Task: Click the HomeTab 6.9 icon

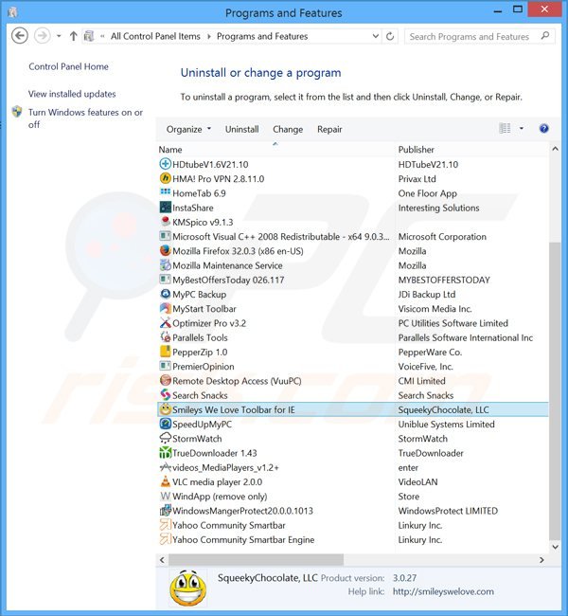Action: [166, 192]
